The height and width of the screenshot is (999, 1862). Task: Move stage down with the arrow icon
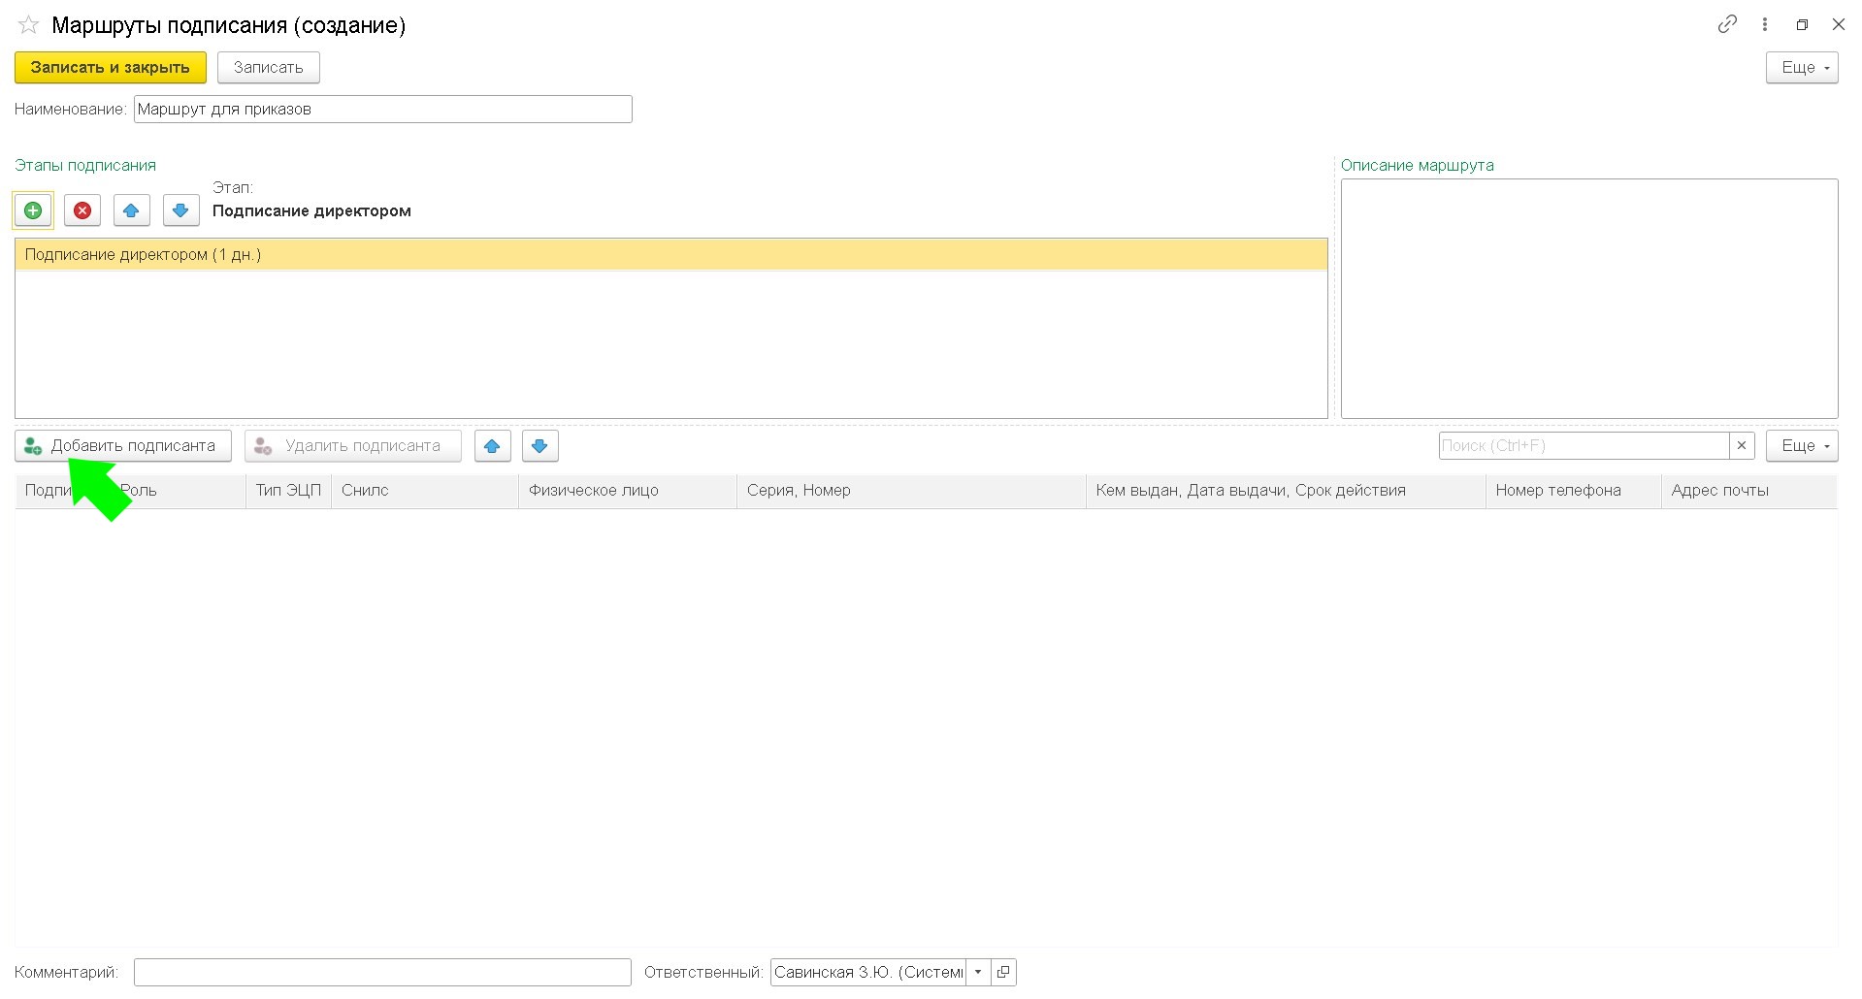[180, 210]
